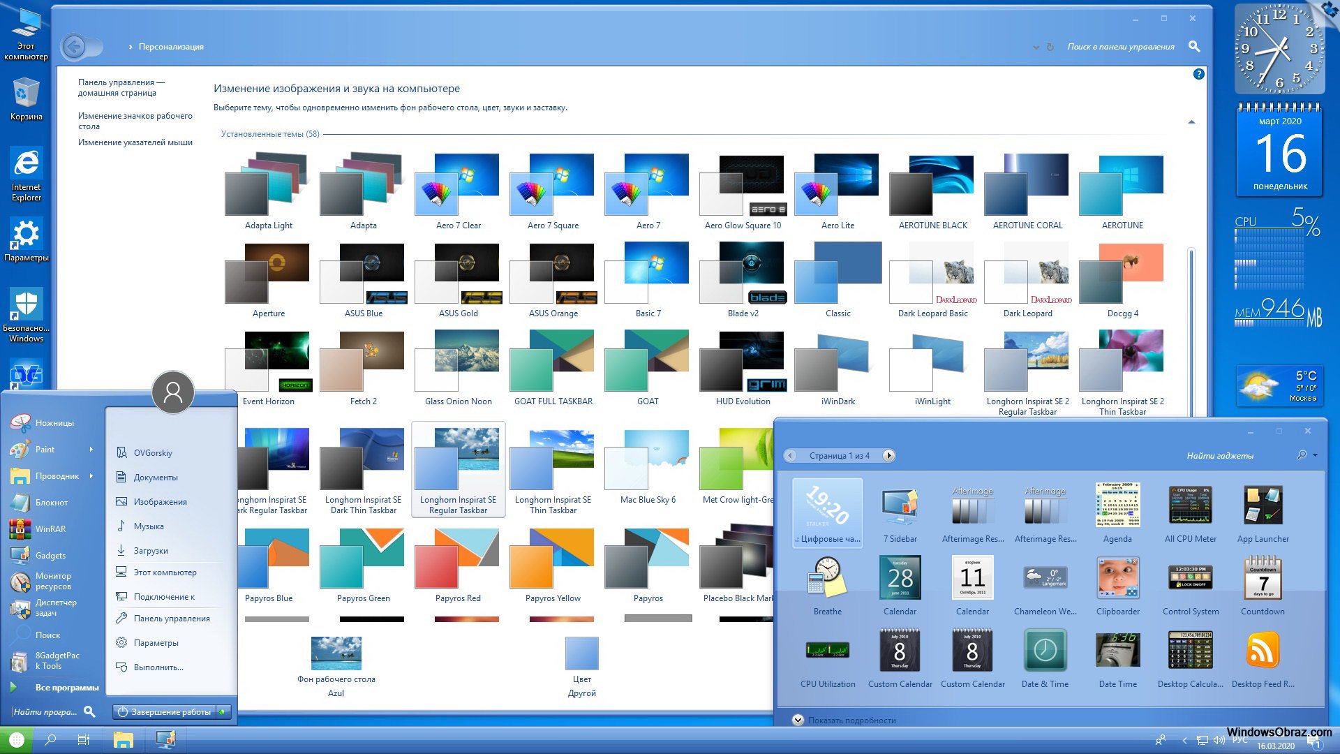Open the Desktop Feed Reader gadget
This screenshot has height=754, width=1340.
[x=1263, y=651]
